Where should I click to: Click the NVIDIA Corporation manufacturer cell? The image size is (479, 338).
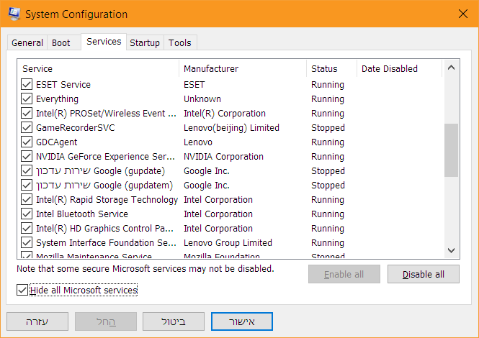(223, 157)
